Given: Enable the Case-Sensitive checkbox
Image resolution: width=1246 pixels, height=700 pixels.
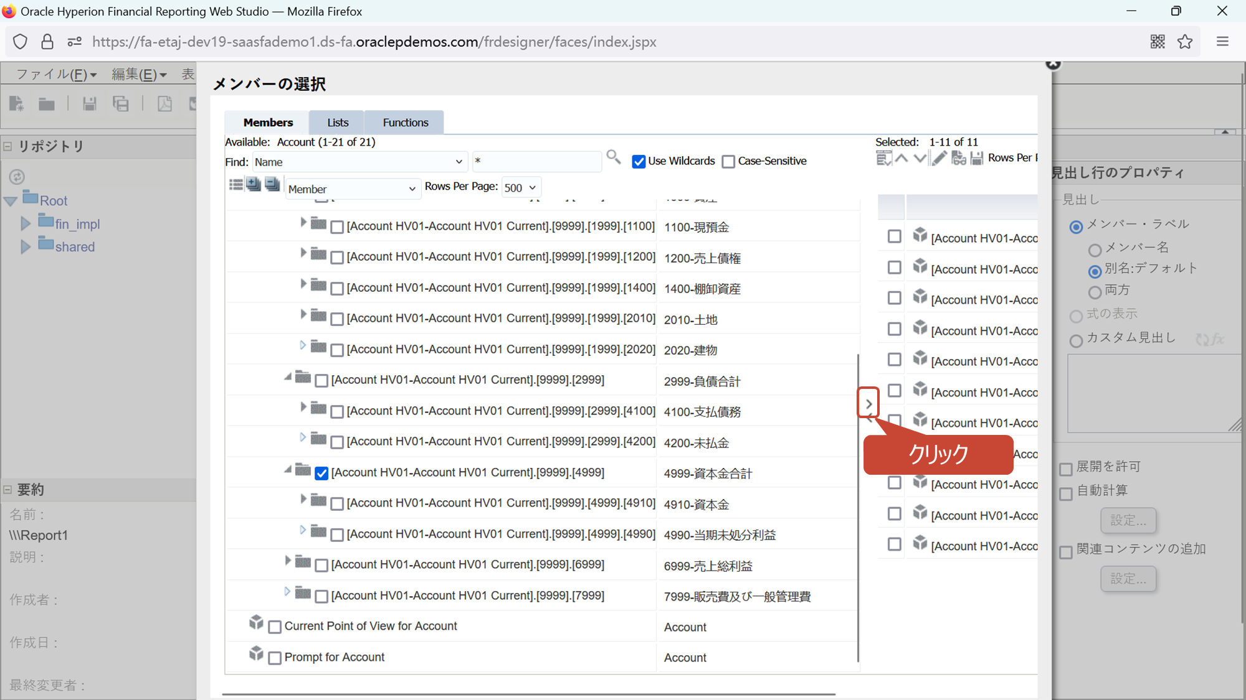Looking at the screenshot, I should [728, 162].
